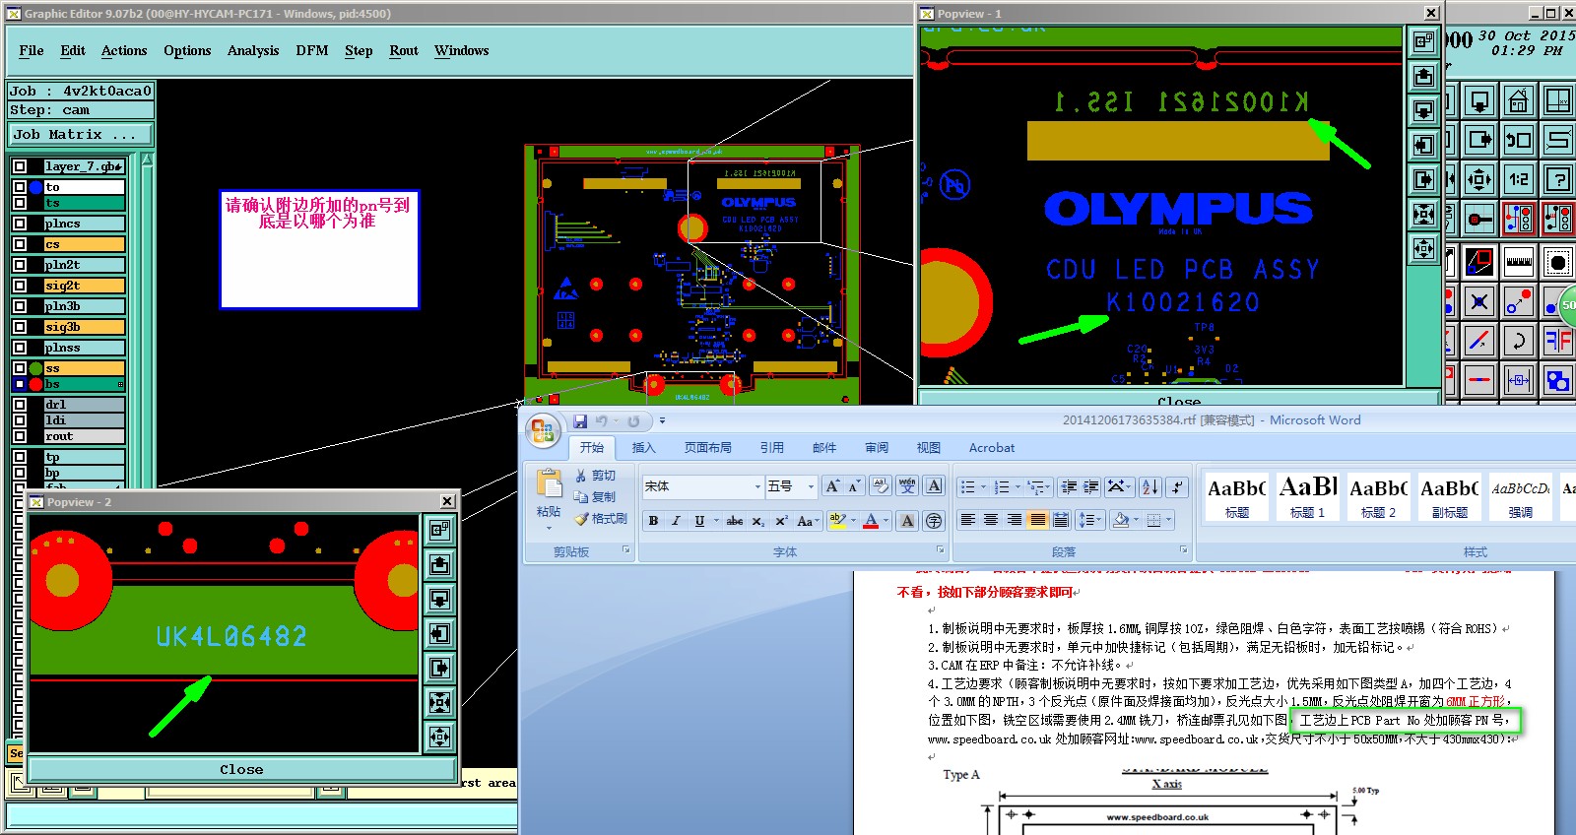
Task: Click the blue X delete icon
Action: tap(1478, 301)
